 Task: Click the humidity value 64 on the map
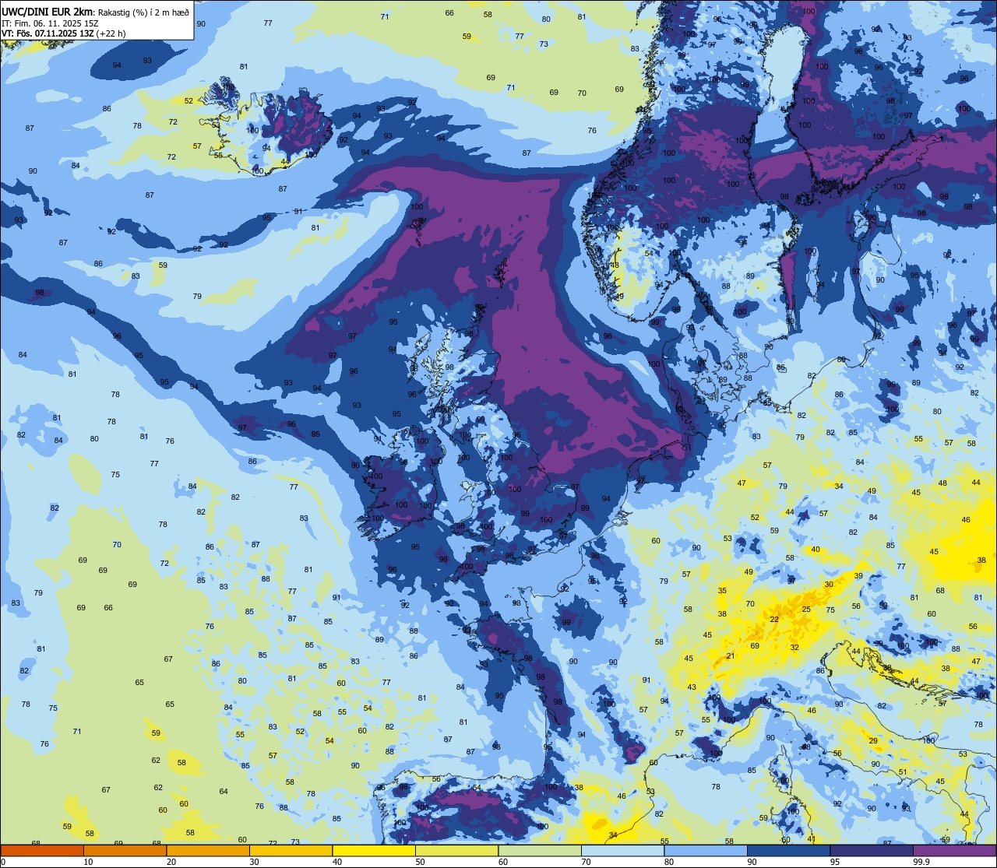tap(224, 792)
